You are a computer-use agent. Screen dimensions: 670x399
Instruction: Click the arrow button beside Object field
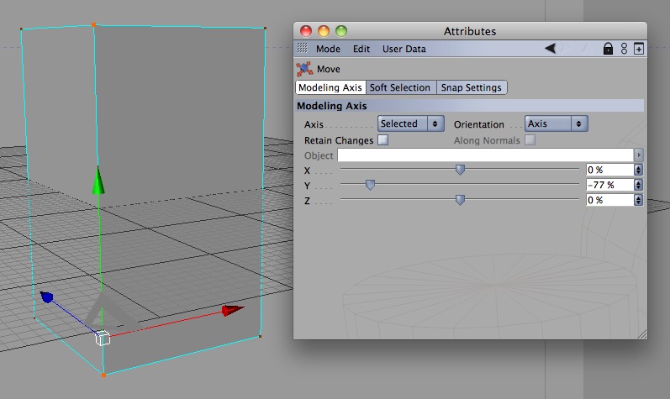point(638,155)
